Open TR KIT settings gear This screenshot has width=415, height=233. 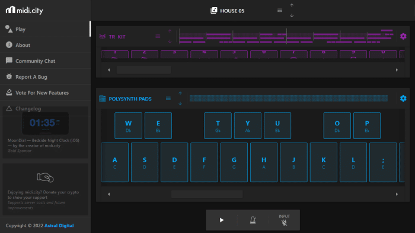click(403, 37)
